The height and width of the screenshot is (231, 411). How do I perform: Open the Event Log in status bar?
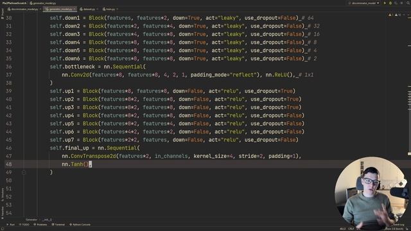(x=398, y=225)
